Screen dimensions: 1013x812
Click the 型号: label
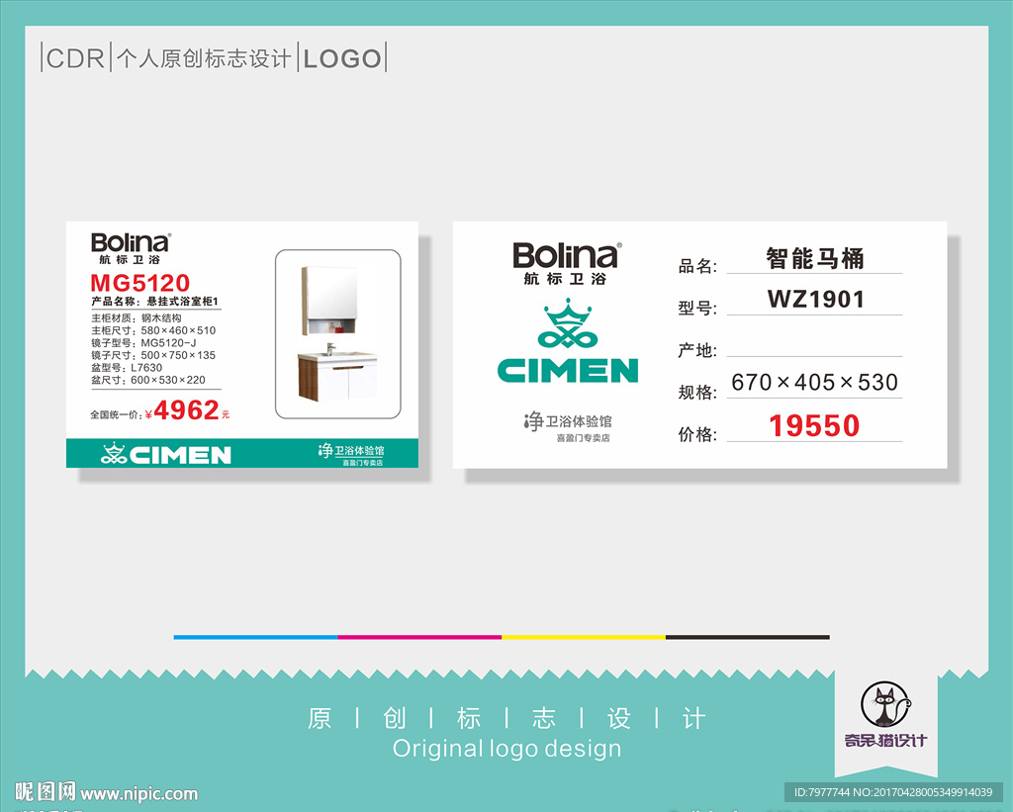(697, 308)
